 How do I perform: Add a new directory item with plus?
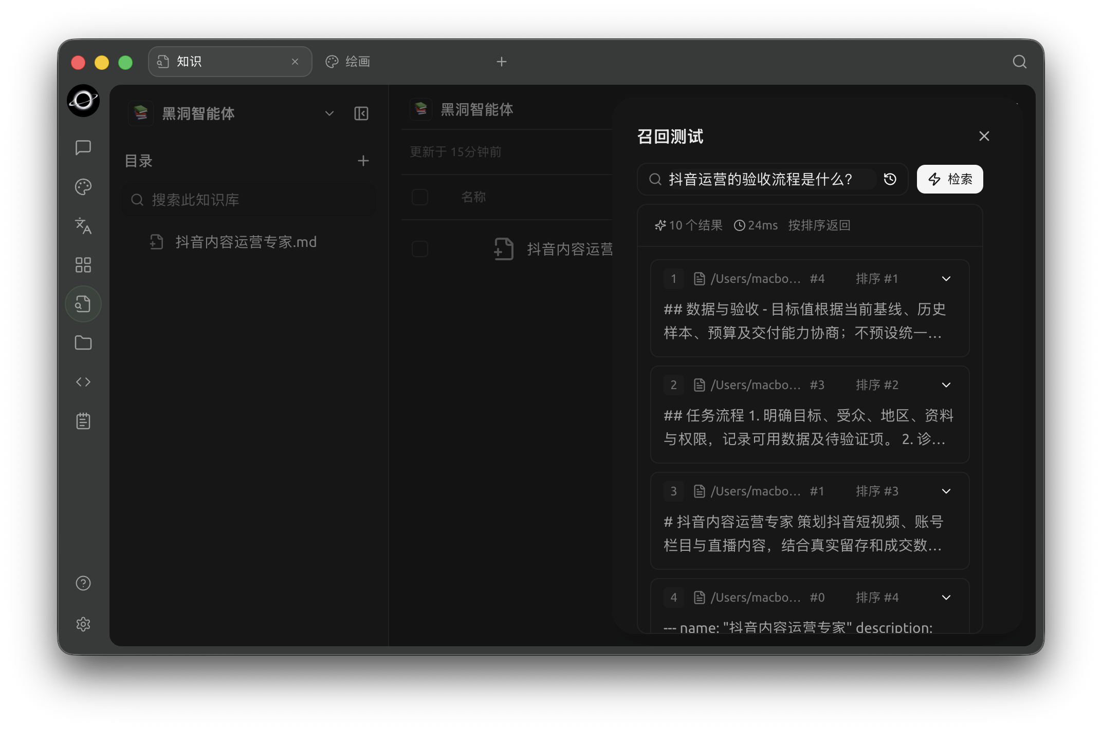coord(363,161)
